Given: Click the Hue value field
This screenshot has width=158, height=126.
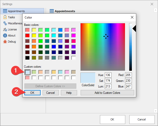Looking at the screenshot, I should click(108, 75).
